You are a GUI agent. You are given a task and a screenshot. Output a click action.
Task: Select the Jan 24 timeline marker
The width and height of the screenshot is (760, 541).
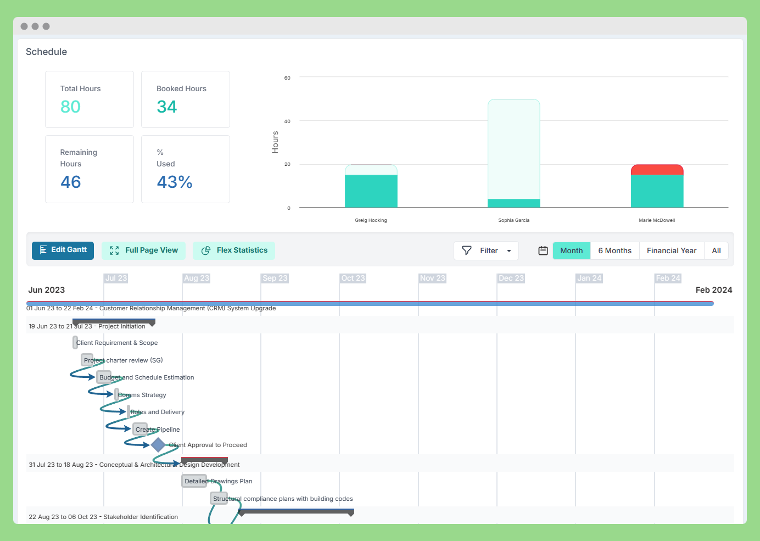tap(589, 278)
